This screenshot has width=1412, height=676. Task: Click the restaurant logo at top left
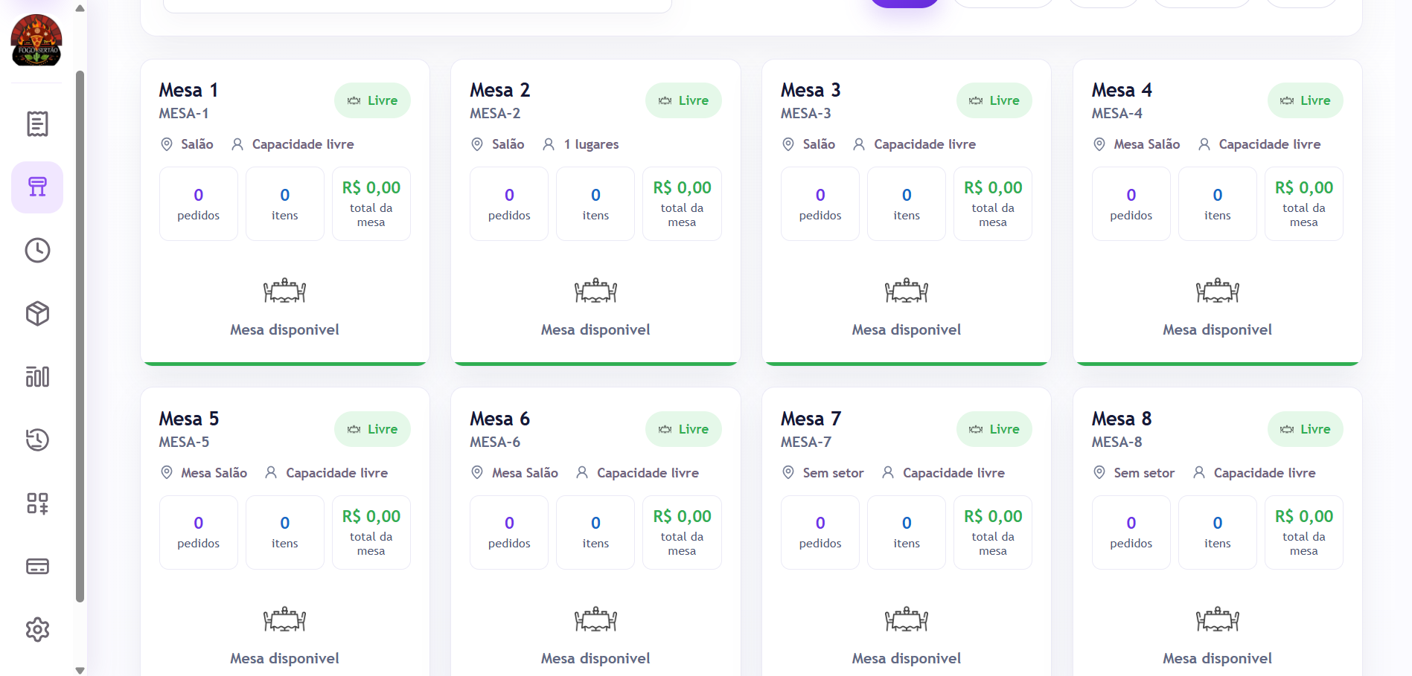[x=36, y=40]
